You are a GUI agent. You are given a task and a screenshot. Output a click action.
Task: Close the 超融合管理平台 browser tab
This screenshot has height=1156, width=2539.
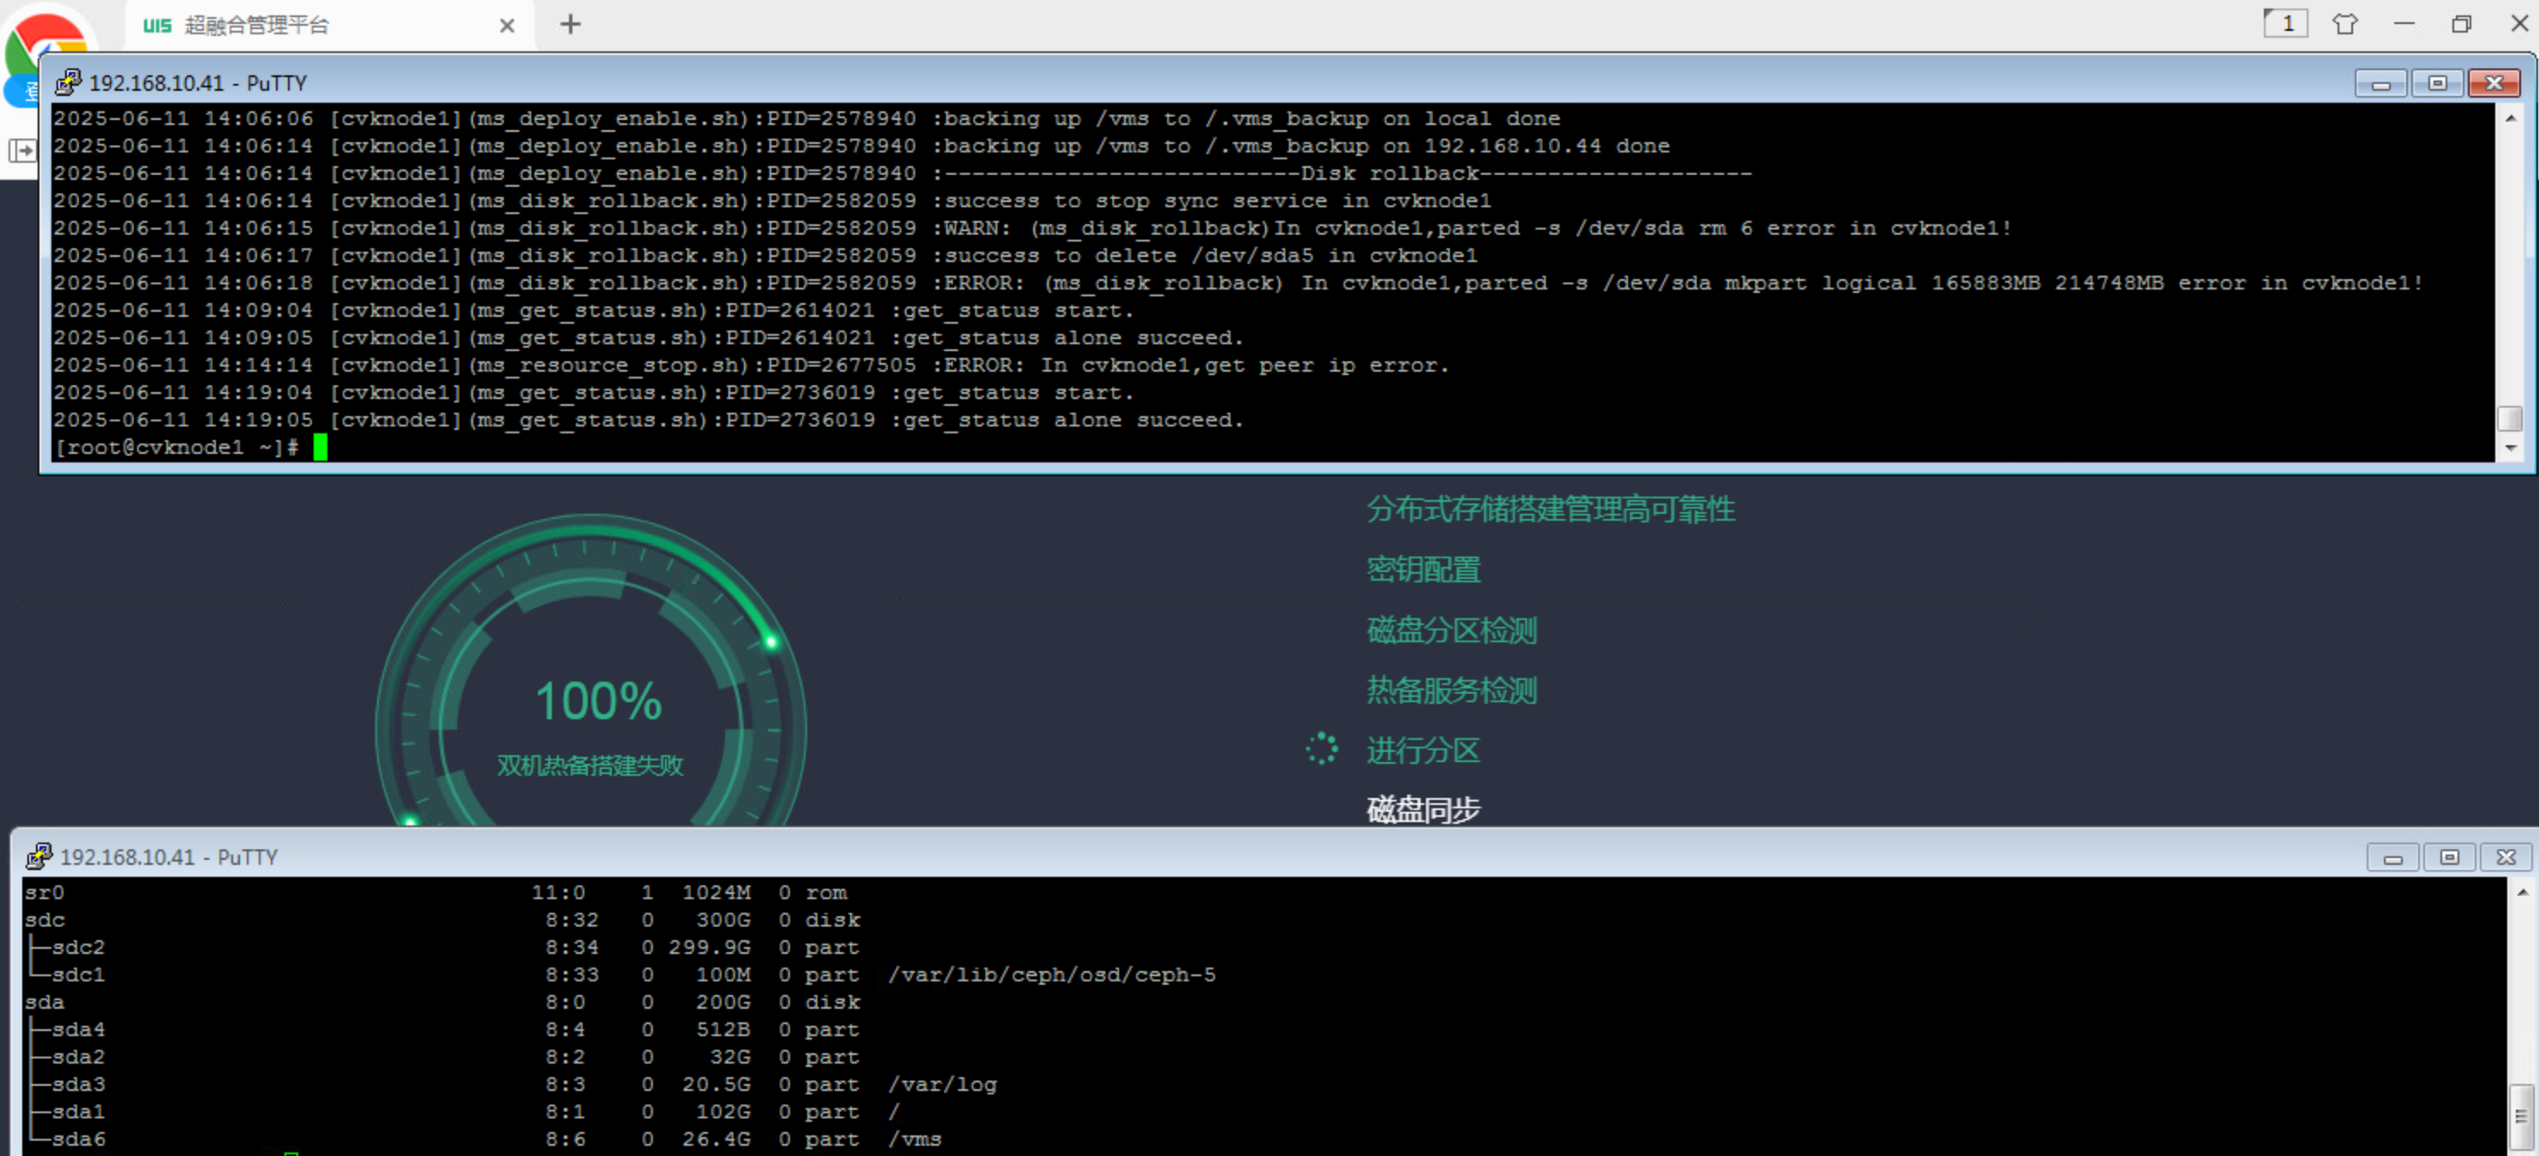506,26
